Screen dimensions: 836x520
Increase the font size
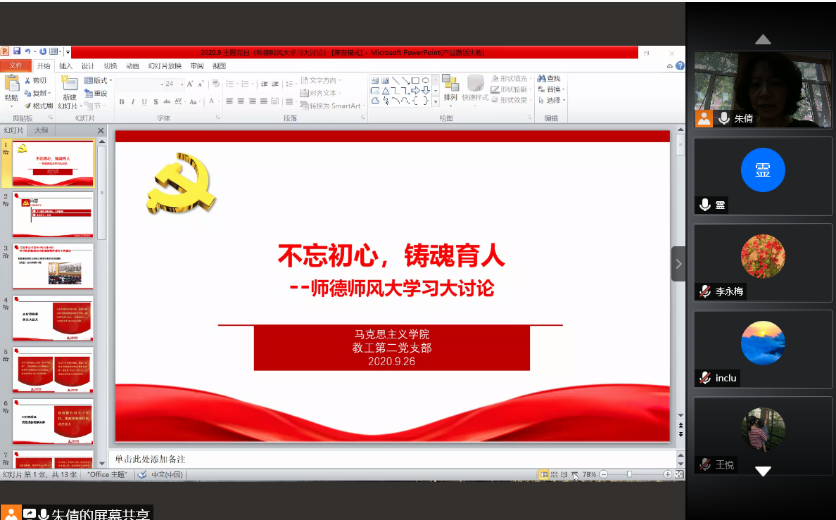click(190, 84)
